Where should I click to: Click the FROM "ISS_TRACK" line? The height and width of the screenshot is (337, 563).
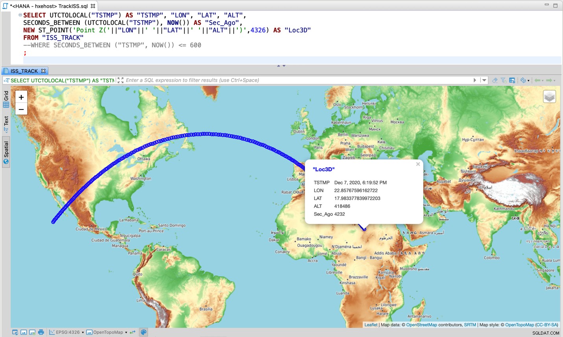[53, 38]
